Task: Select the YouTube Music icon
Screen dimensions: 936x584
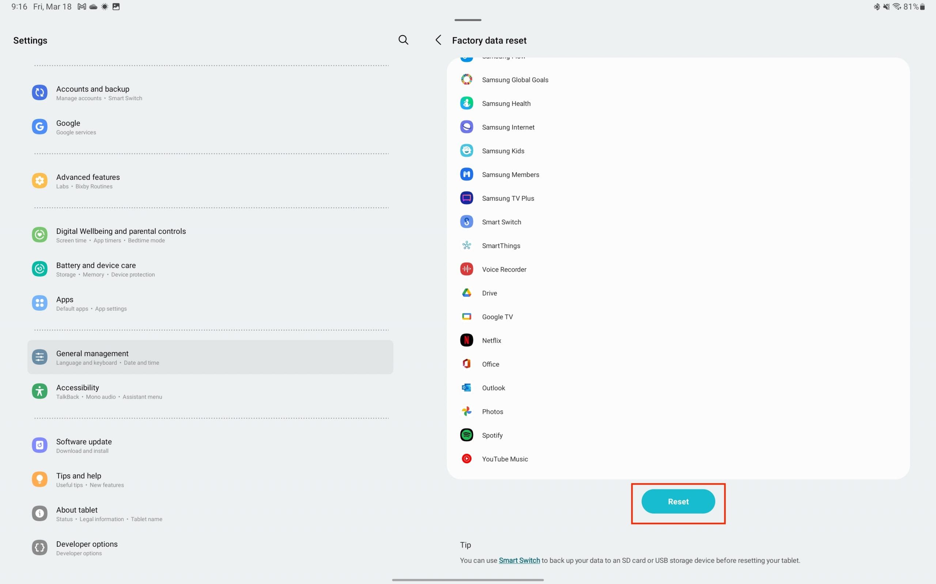Action: click(x=466, y=459)
